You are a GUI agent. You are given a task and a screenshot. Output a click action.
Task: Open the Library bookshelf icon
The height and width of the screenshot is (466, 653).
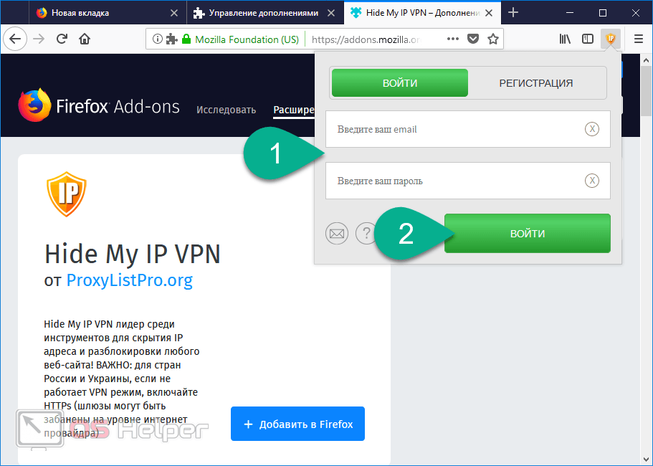point(565,39)
